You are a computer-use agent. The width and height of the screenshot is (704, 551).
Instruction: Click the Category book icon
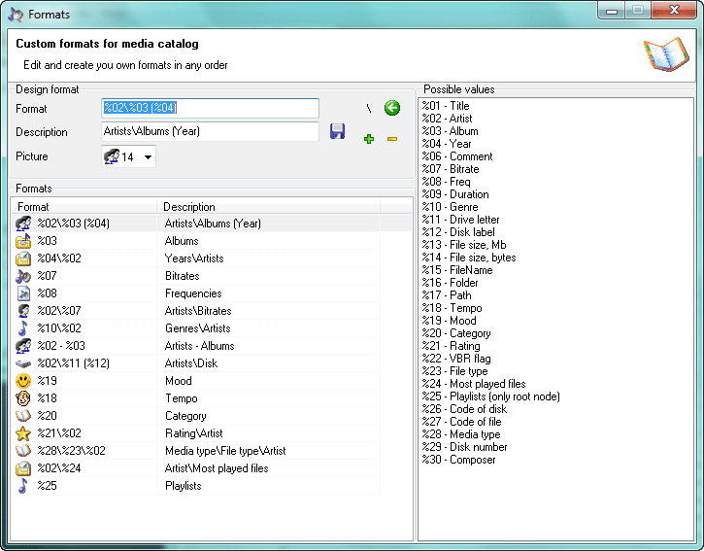23,416
